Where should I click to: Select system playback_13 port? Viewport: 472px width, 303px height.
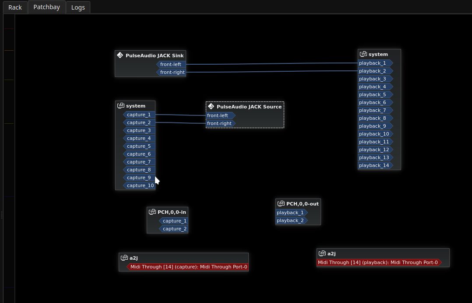tap(375, 157)
